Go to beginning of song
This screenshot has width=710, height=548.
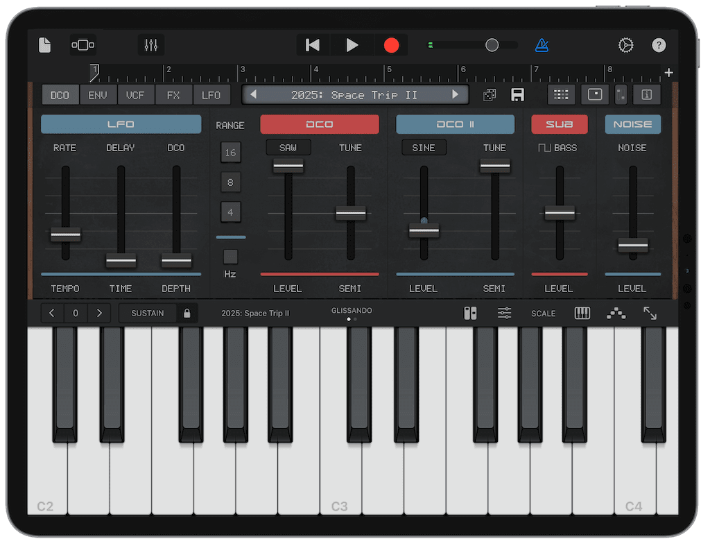tap(313, 45)
